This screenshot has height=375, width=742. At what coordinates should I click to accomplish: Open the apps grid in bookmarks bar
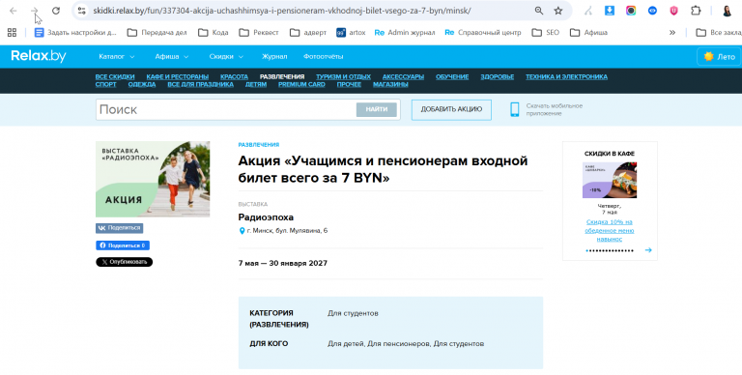coord(12,32)
